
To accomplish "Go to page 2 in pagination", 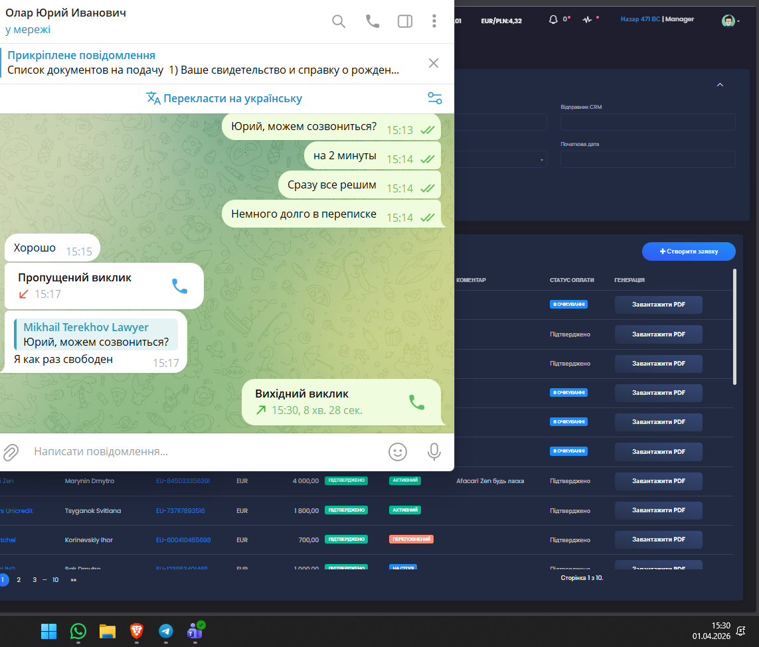I will (x=19, y=580).
